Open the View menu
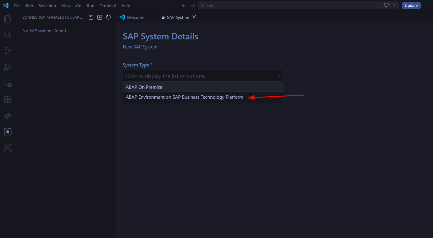 66,6
